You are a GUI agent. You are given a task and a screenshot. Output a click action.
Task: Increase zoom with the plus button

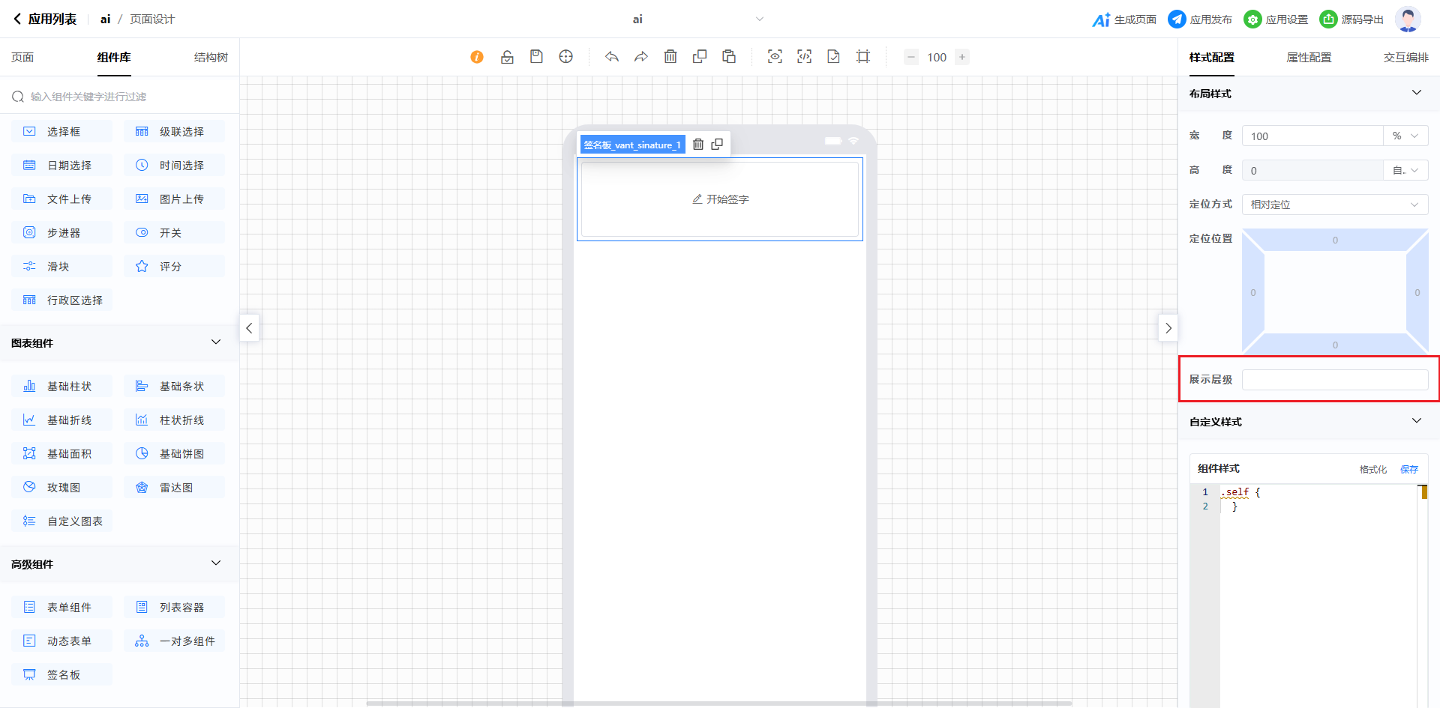[962, 57]
